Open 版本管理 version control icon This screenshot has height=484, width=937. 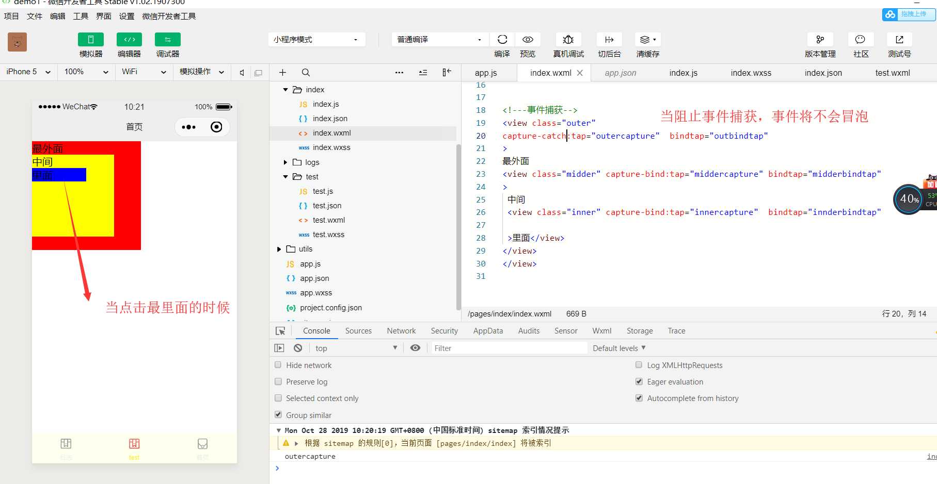(x=820, y=40)
